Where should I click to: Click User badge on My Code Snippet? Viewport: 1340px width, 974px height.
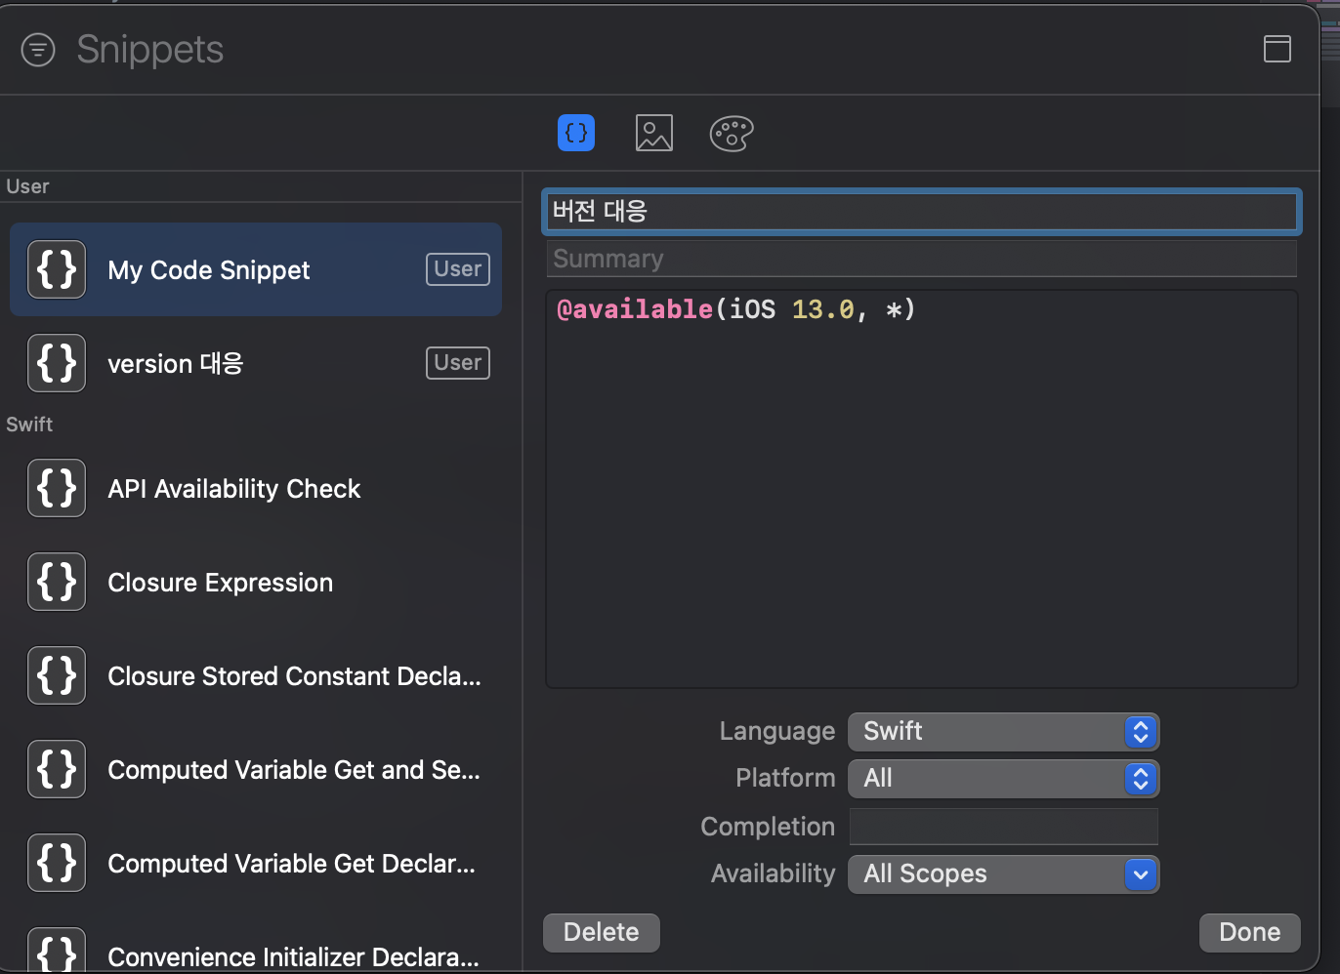click(458, 269)
